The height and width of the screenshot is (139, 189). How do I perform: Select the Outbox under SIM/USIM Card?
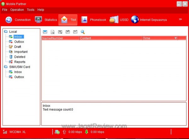click(x=19, y=77)
